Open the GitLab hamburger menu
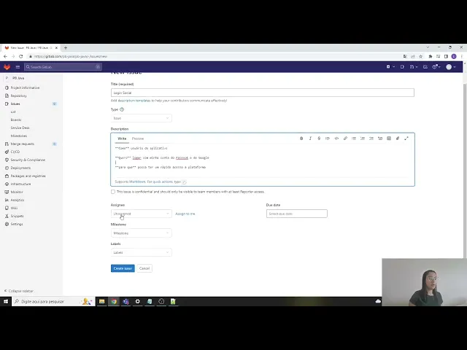The width and height of the screenshot is (467, 350). (18, 67)
